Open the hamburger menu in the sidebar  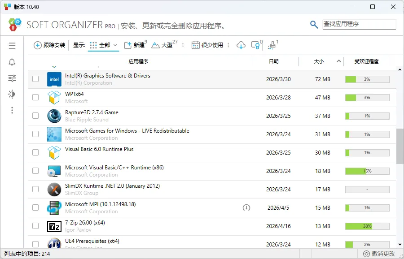[x=12, y=46]
